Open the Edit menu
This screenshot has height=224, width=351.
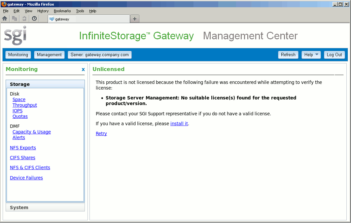coord(16,11)
